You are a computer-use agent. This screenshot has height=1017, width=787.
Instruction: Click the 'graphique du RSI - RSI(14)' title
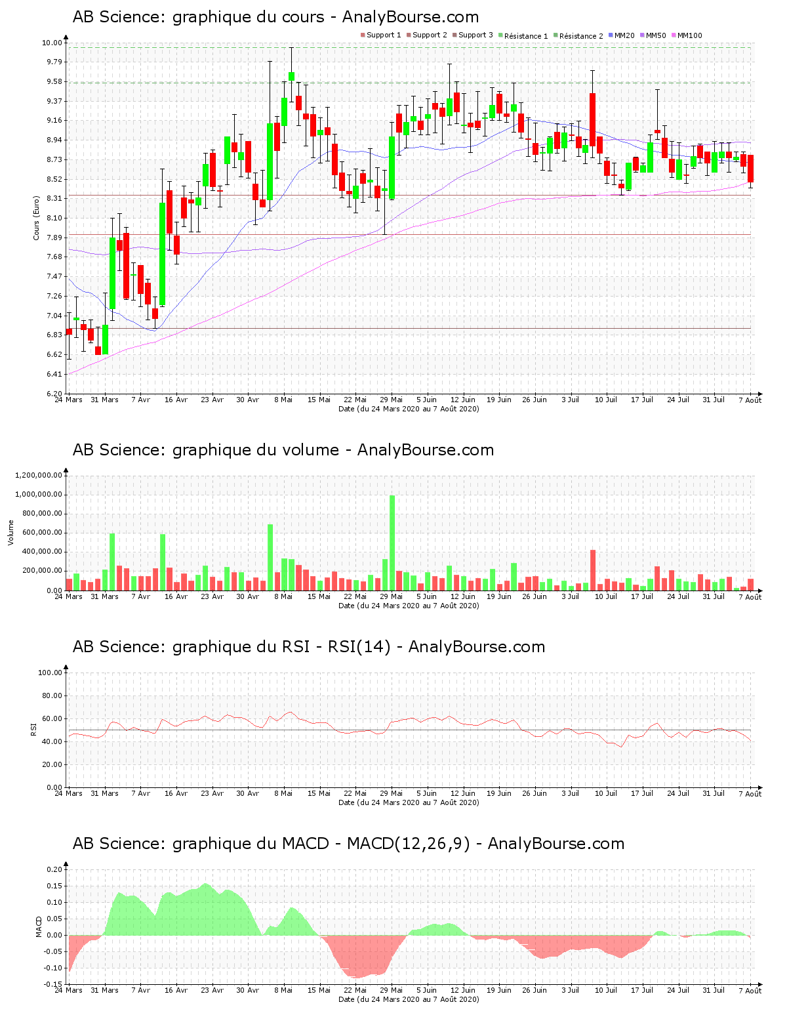click(309, 647)
